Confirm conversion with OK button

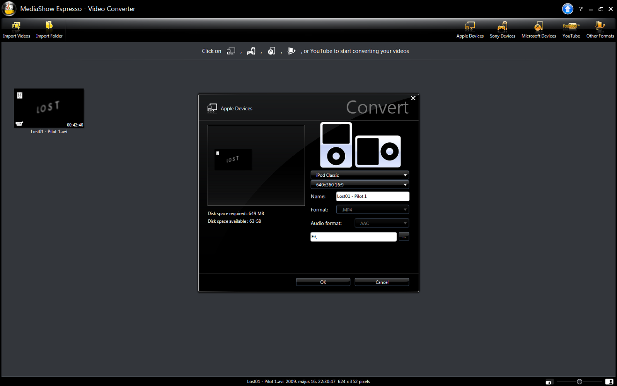(323, 282)
